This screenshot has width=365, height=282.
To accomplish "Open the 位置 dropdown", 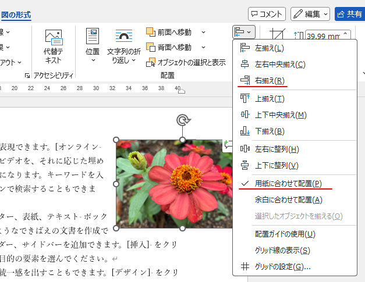I will (93, 45).
